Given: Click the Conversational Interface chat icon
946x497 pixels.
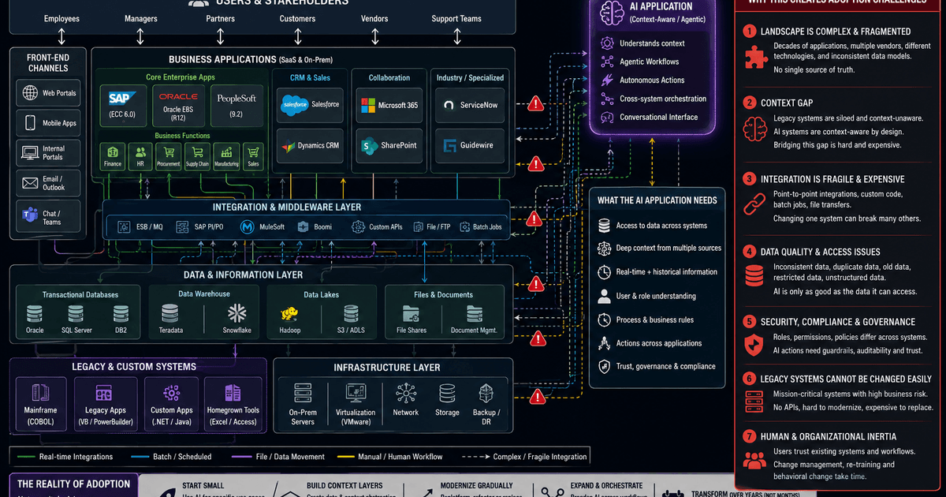Looking at the screenshot, I should coord(606,117).
